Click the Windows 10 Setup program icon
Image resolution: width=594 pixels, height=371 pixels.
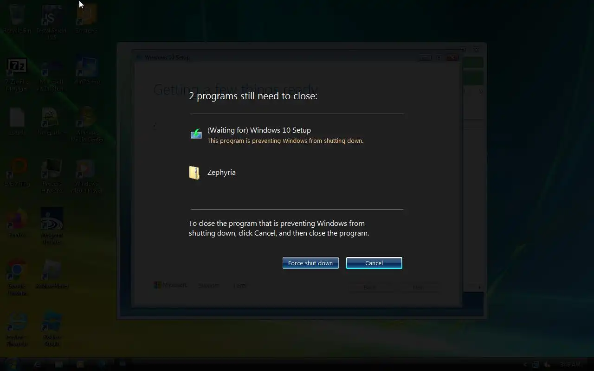click(x=196, y=134)
